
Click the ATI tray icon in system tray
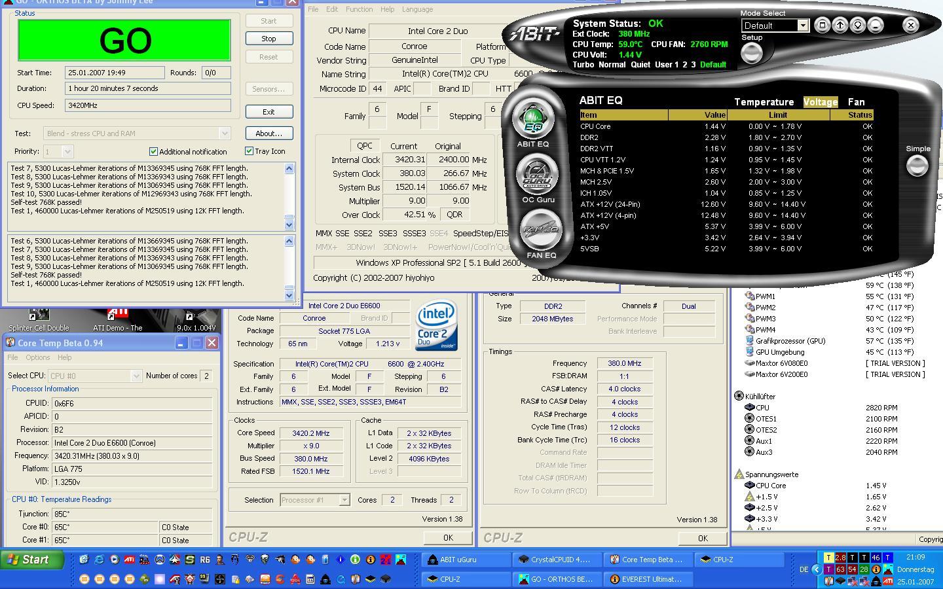[x=888, y=581]
